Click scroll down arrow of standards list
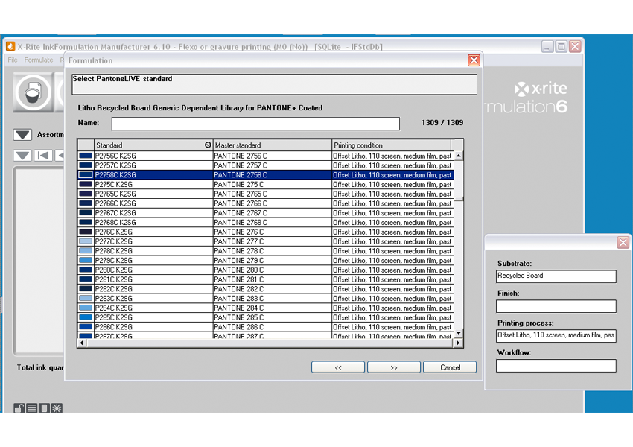Viewport: 633px width, 447px height. pyautogui.click(x=459, y=333)
